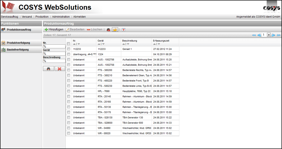Select the RTA - 20140 row checkbox
This screenshot has width=282, height=149.
69,96
